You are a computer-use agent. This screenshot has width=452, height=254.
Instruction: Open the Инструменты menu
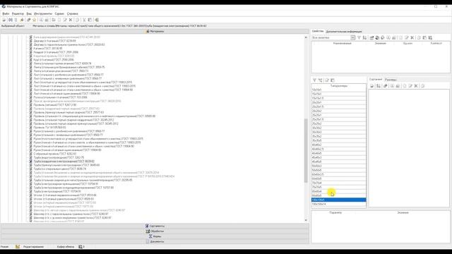(43, 13)
